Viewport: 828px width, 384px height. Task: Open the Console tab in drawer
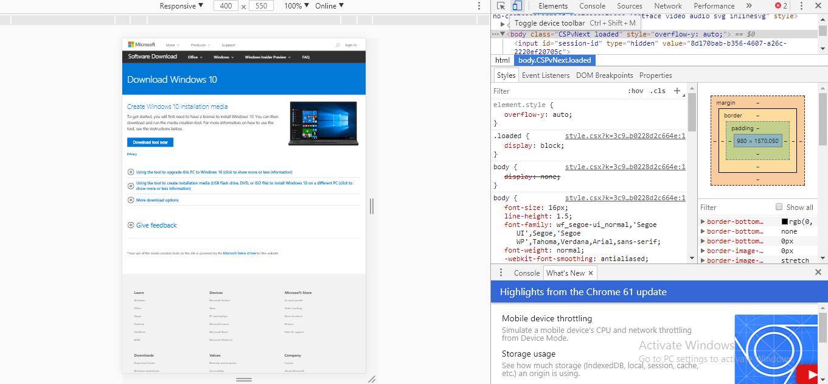pyautogui.click(x=527, y=273)
